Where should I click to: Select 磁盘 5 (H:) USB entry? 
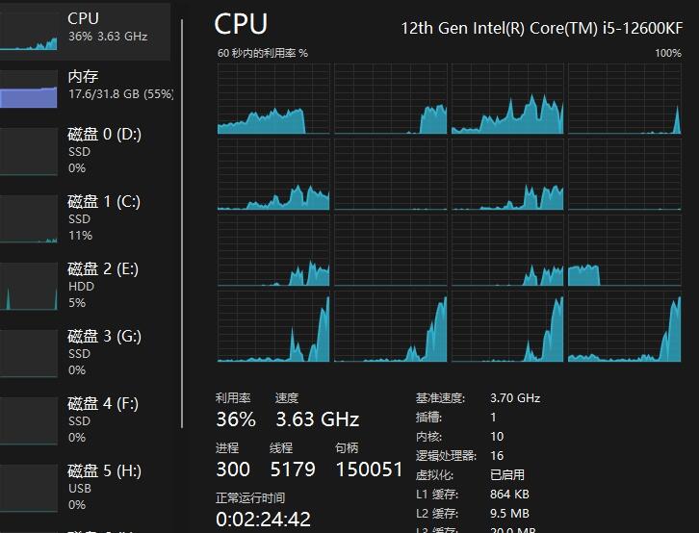click(x=104, y=487)
